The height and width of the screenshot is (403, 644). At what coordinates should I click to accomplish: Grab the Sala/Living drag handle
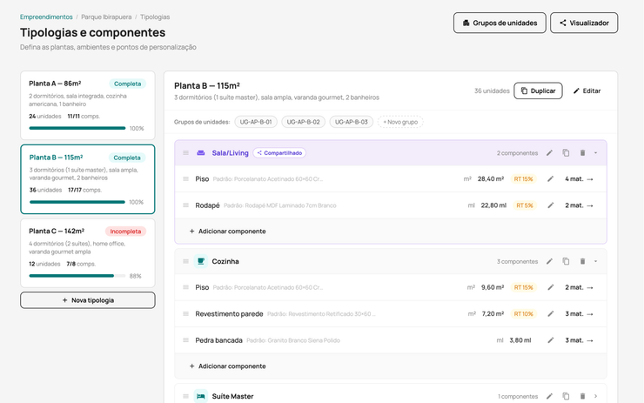185,153
